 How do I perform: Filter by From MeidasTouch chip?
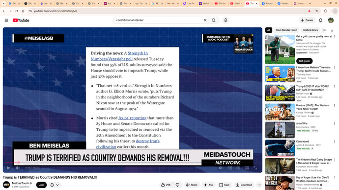[x=286, y=30]
